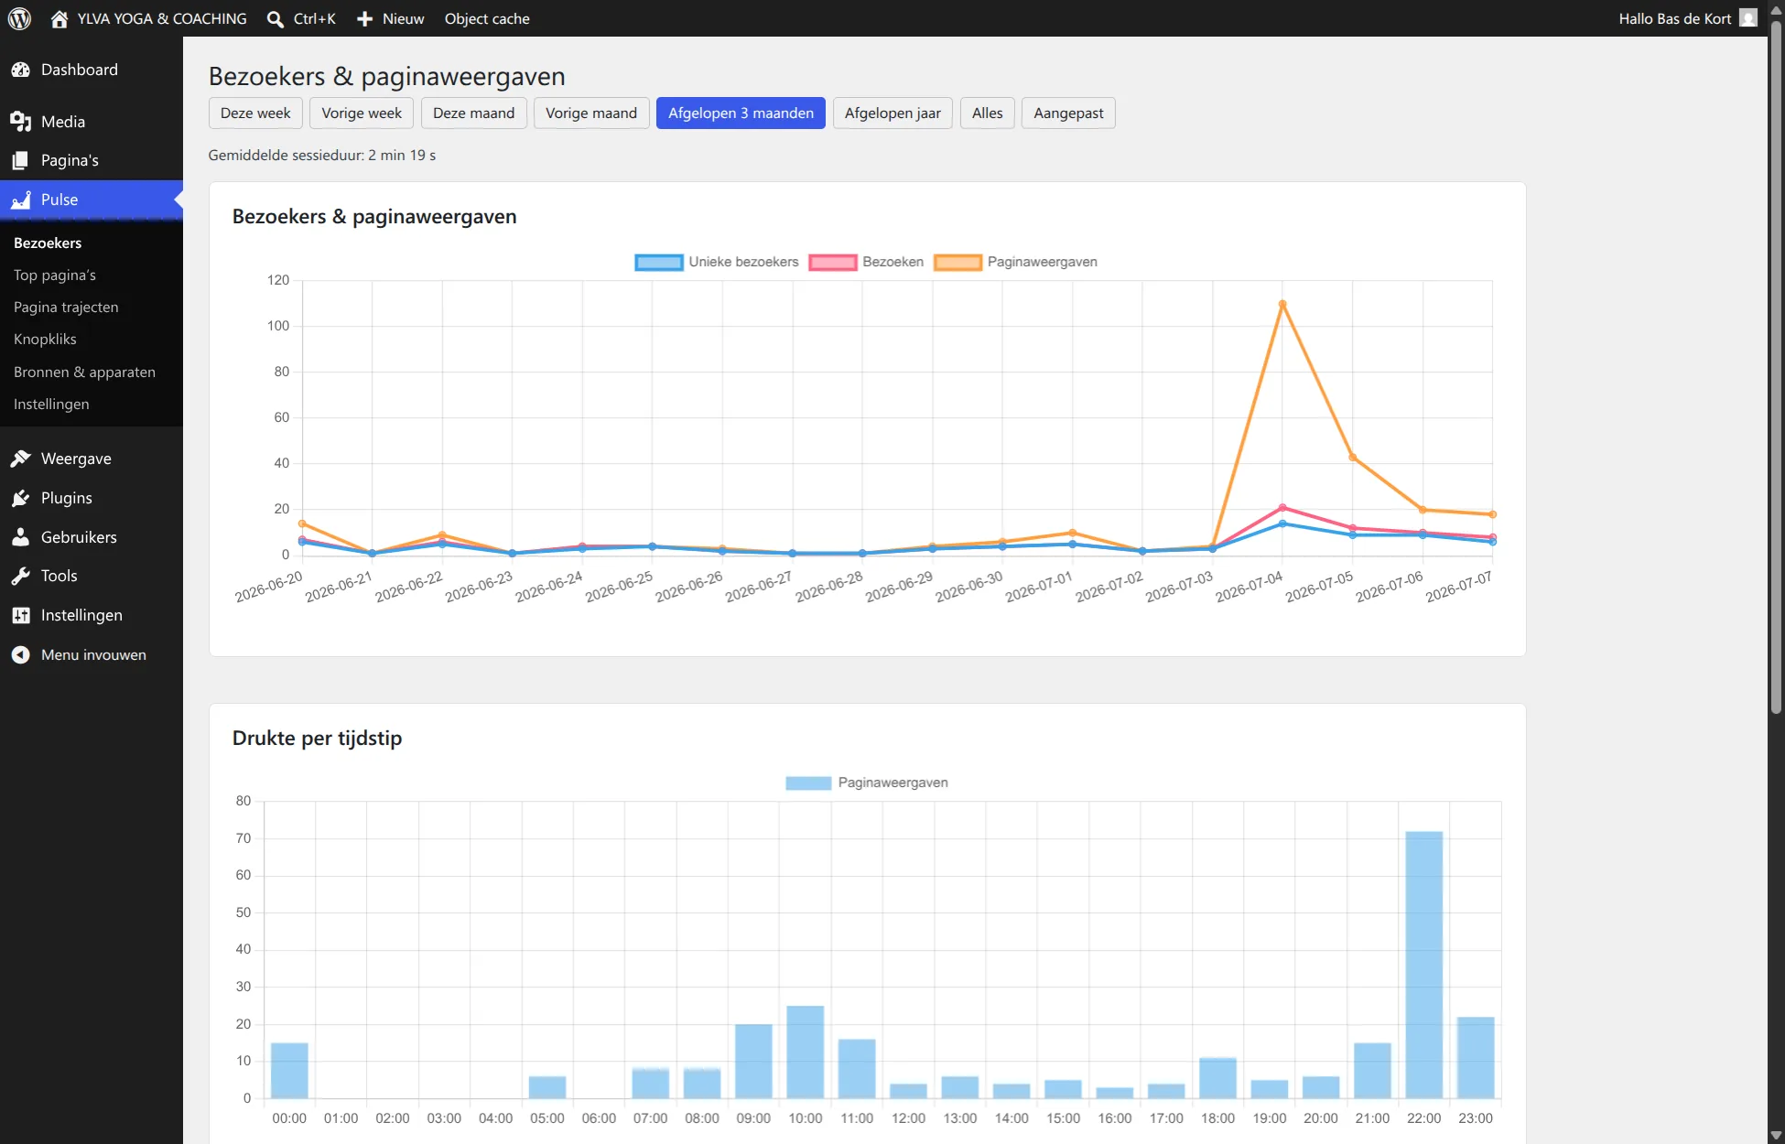
Task: Click the Gebruikers user icon
Action: [21, 537]
